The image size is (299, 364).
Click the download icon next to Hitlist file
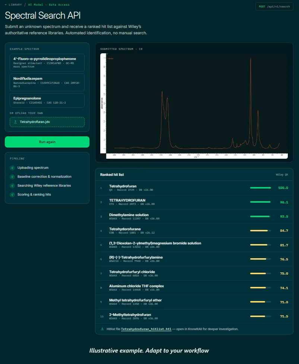pos(102,329)
